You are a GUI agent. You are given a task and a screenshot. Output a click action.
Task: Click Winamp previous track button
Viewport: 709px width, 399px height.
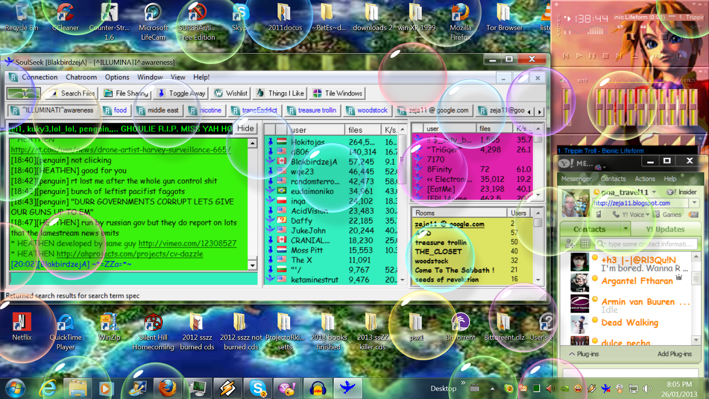(x=566, y=56)
